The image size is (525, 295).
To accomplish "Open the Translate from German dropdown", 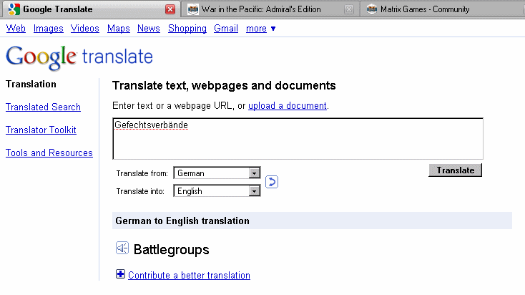I will (x=217, y=173).
